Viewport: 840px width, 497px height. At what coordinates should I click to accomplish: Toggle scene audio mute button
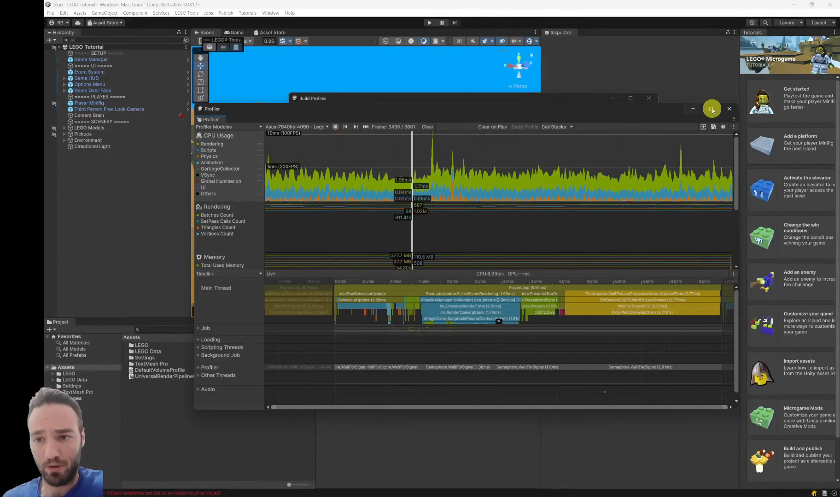point(472,41)
